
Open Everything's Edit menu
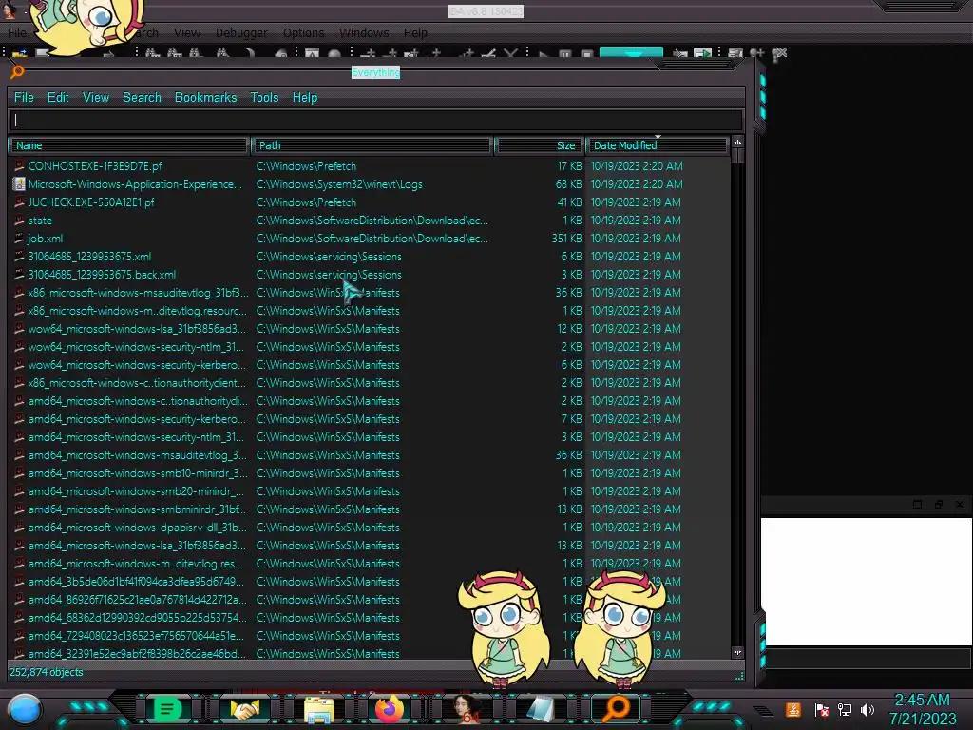pos(58,98)
